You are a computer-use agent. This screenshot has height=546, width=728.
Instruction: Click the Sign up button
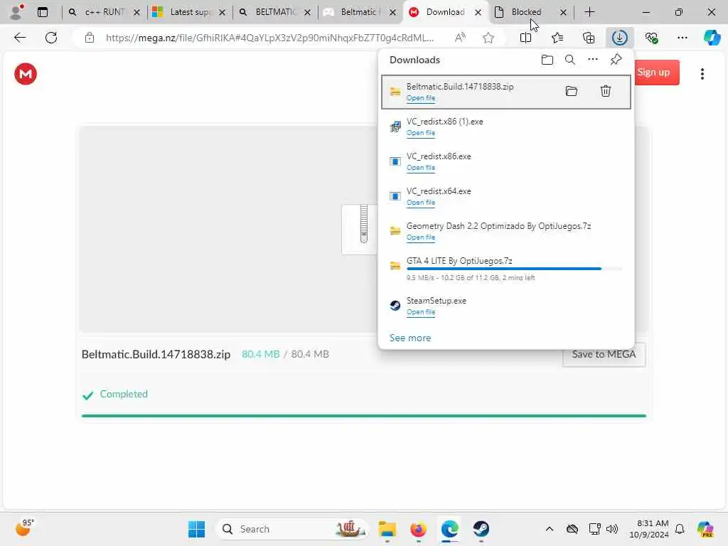[x=656, y=73]
